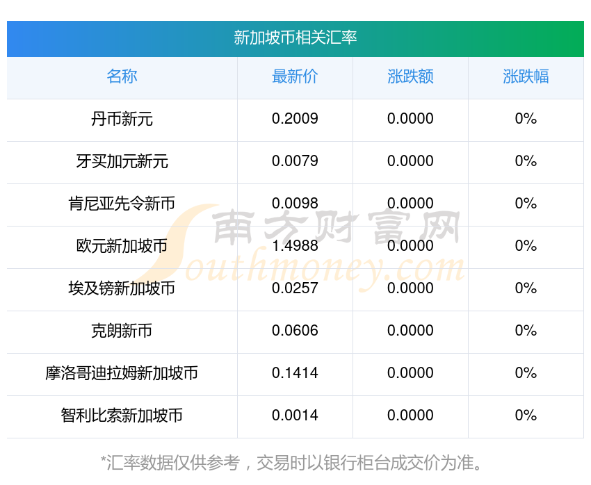Click the 欧元新加坡币 row name
This screenshot has width=591, height=485.
click(x=122, y=246)
